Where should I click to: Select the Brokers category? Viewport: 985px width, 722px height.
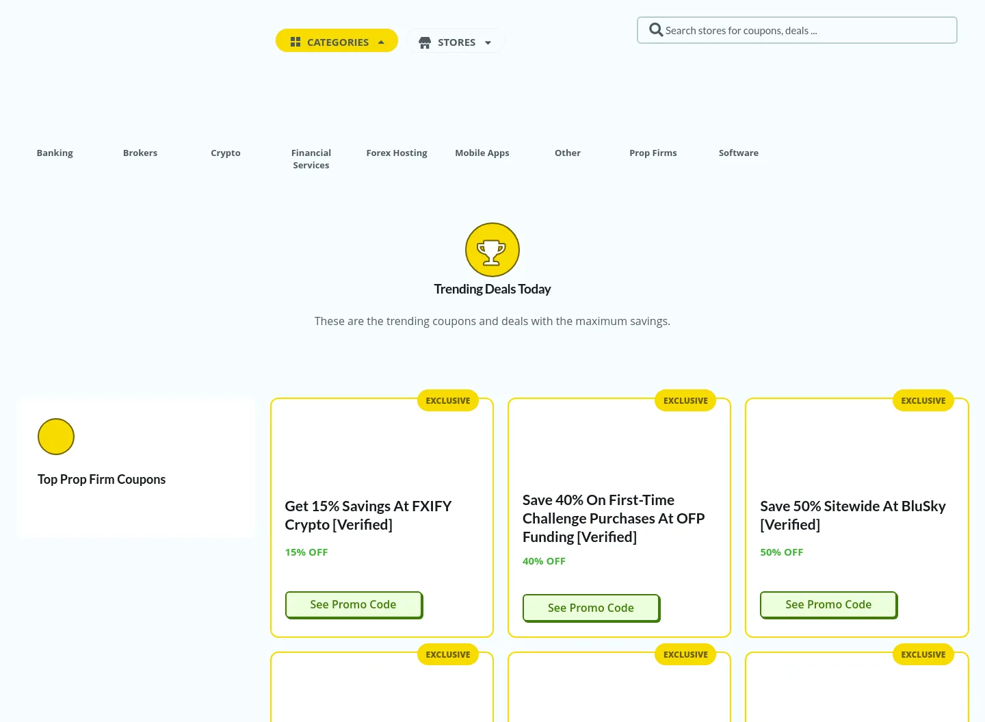point(140,153)
